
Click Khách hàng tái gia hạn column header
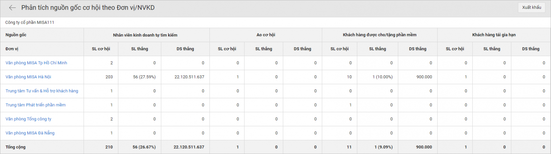click(x=494, y=35)
